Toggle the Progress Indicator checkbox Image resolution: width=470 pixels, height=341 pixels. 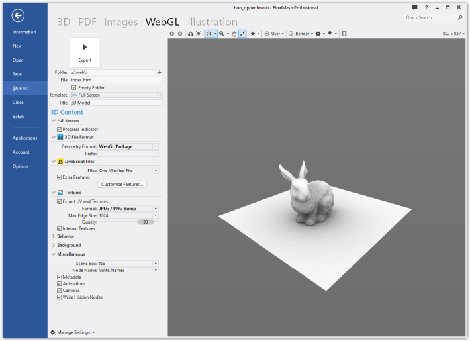click(x=60, y=130)
